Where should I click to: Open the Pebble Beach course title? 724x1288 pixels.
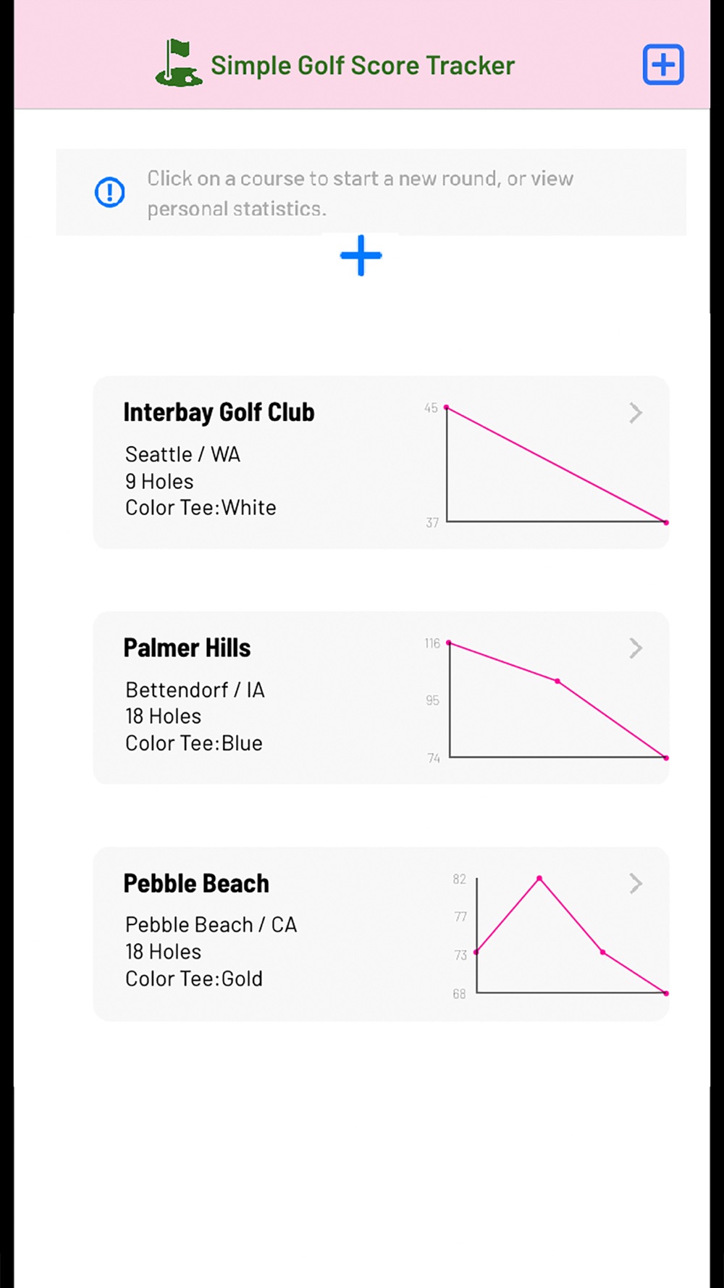(x=196, y=883)
